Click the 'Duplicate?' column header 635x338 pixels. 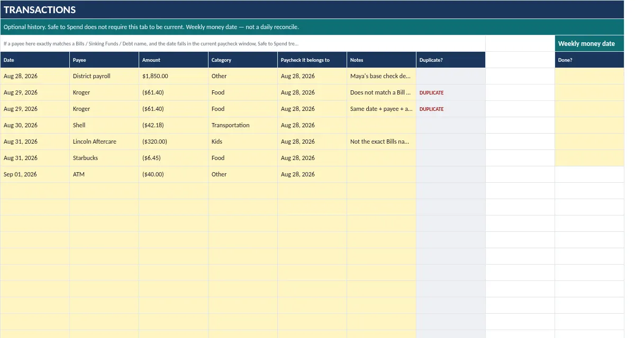451,60
